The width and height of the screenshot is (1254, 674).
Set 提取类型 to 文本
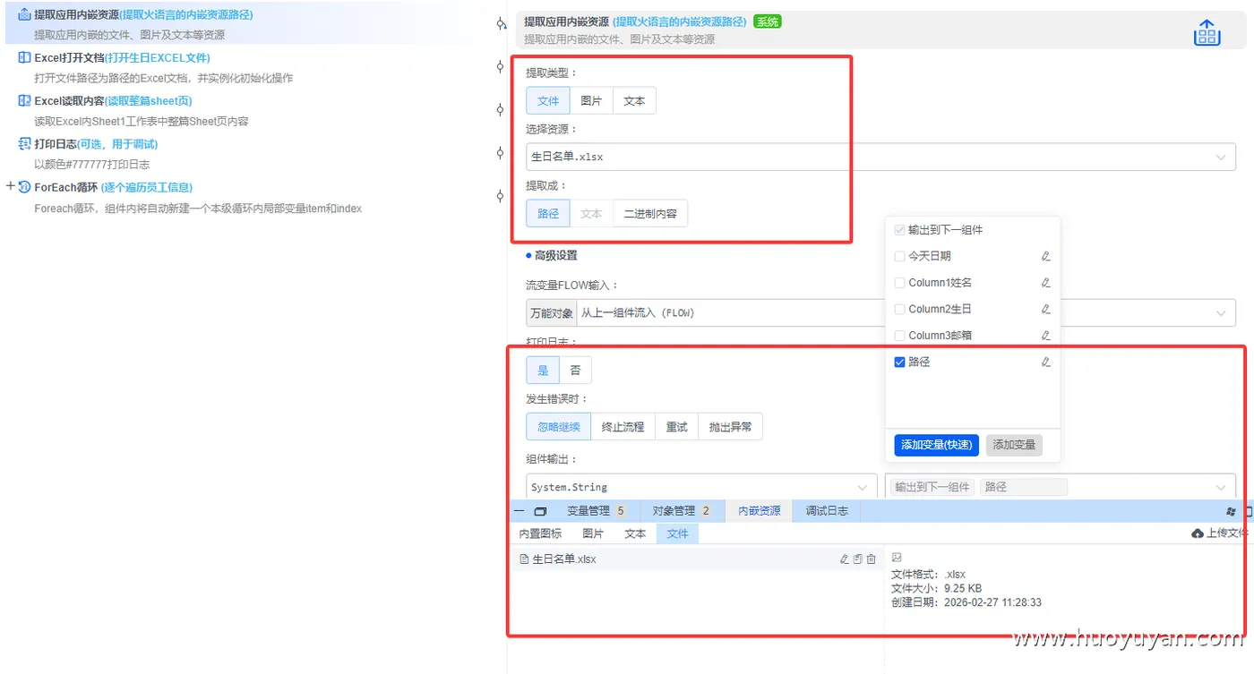(x=634, y=101)
